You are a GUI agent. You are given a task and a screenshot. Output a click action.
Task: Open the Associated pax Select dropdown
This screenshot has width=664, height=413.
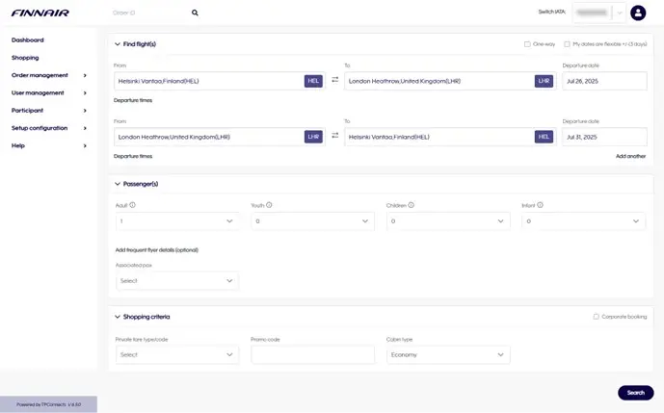click(x=176, y=281)
